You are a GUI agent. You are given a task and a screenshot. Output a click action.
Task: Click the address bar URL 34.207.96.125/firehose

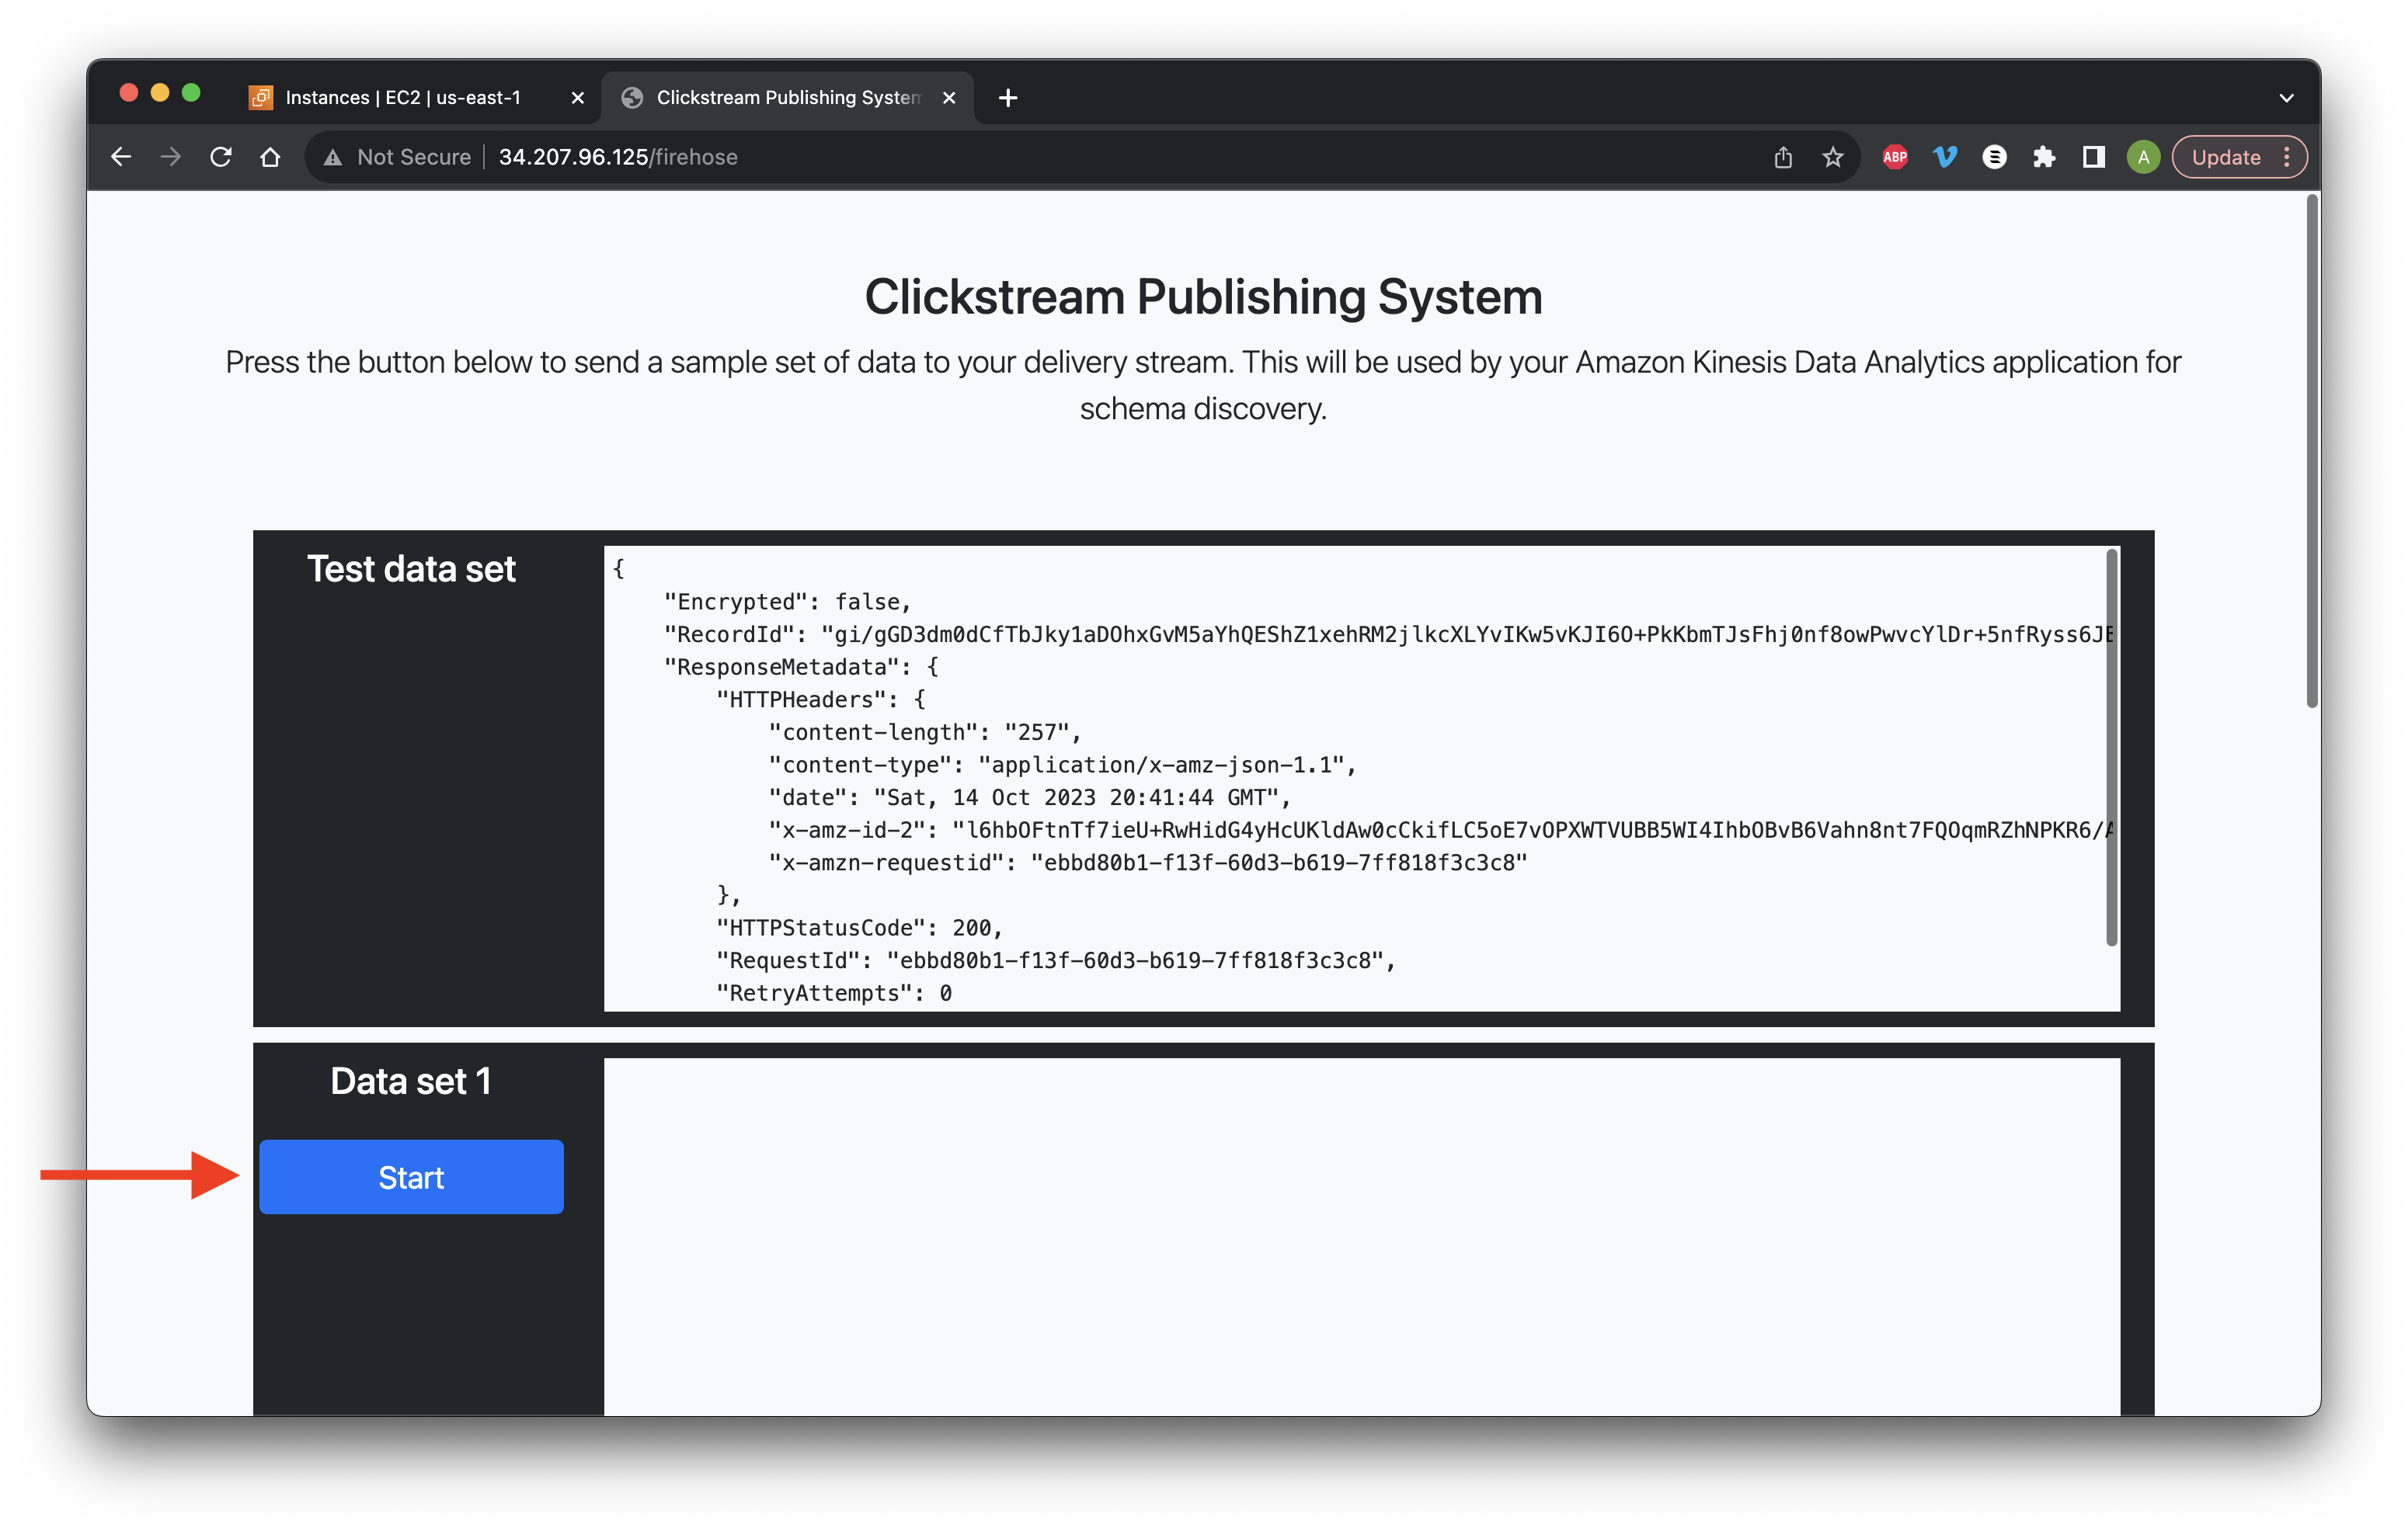point(618,157)
